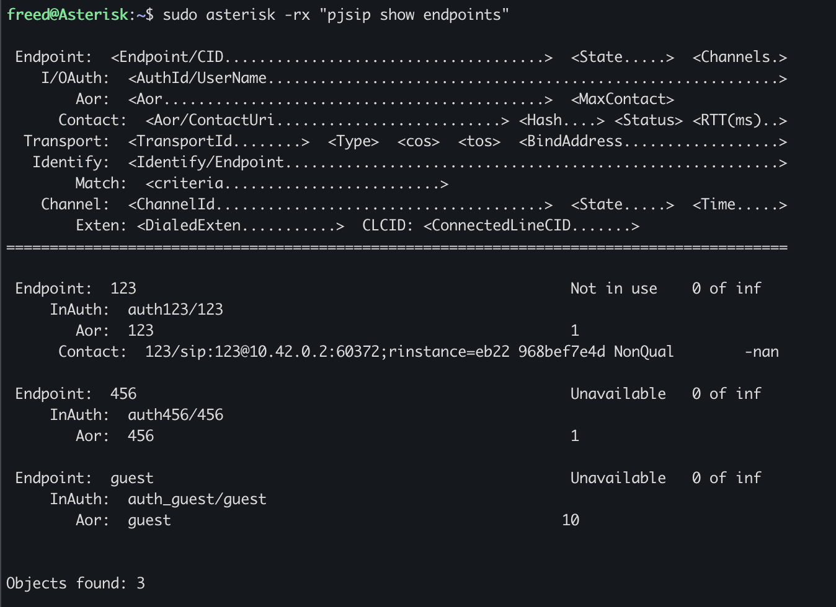Click the "guest" endpoint name
The image size is (836, 607).
coord(131,478)
